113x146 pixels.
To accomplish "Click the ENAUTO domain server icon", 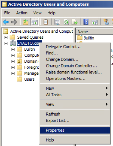I will point(13,43).
